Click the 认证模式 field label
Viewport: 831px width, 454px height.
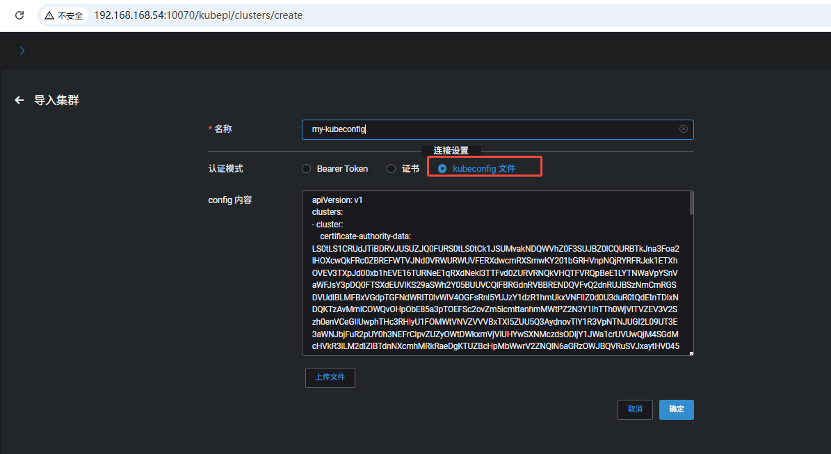tap(226, 169)
